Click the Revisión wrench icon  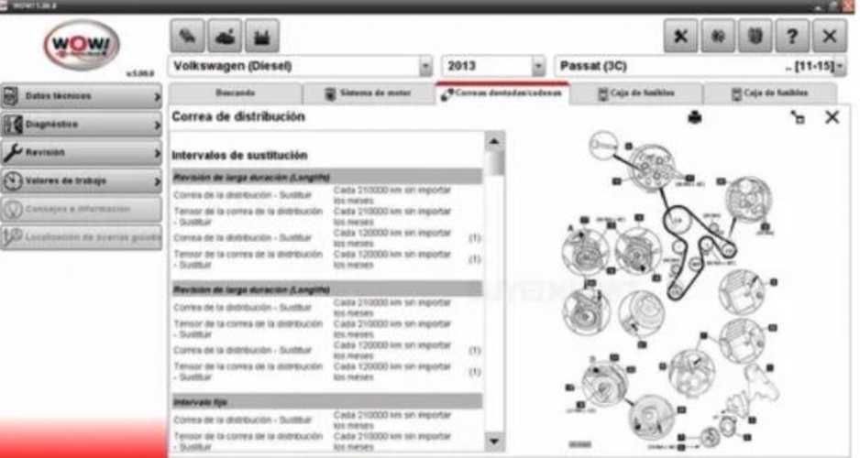click(x=12, y=153)
